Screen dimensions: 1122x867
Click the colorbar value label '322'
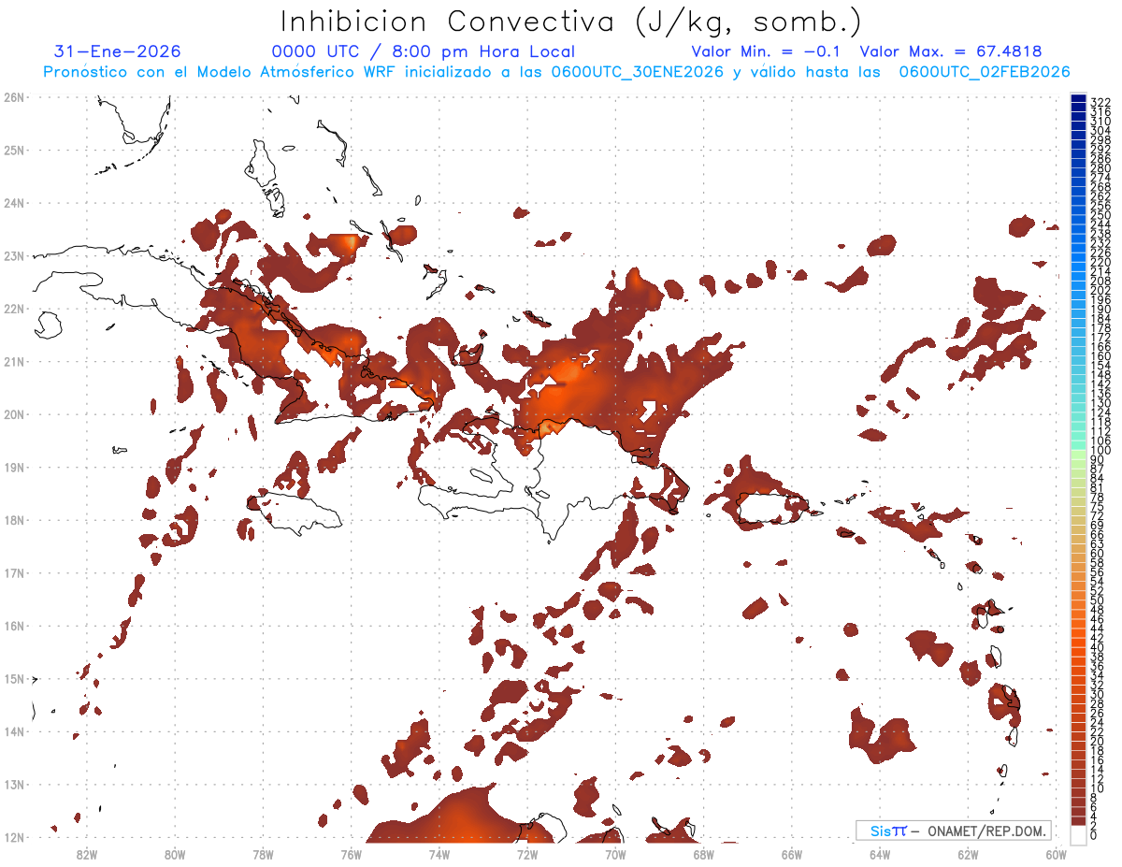pyautogui.click(x=1100, y=102)
